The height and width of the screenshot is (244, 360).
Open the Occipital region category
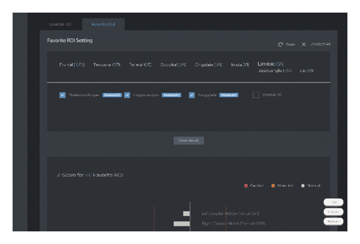pyautogui.click(x=173, y=65)
